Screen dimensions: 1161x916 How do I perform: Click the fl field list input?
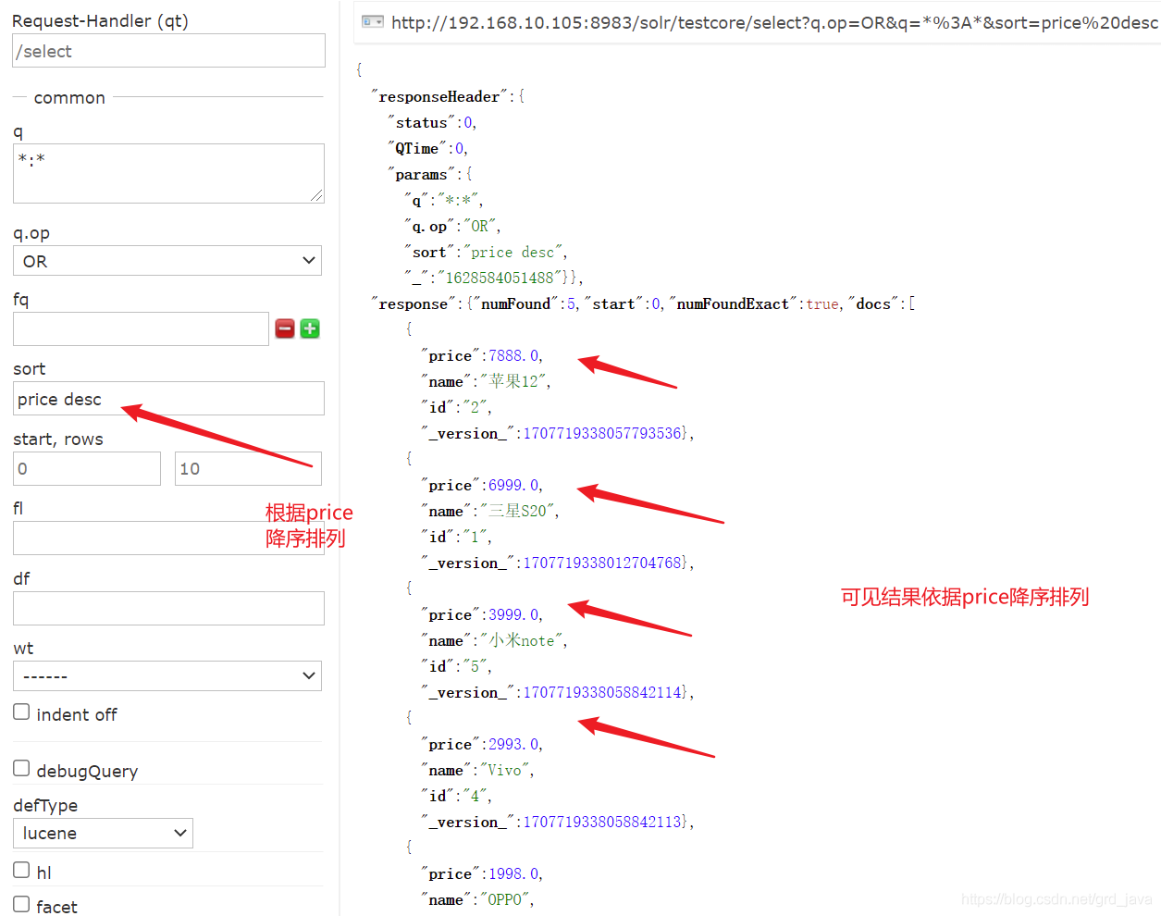pyautogui.click(x=168, y=538)
